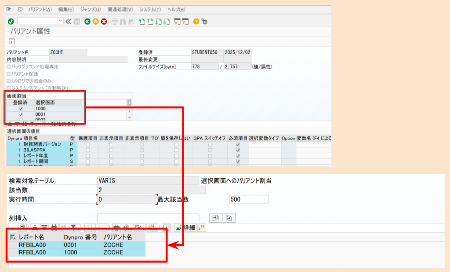
Task: Click the green Back arrow icon
Action: 88,21
